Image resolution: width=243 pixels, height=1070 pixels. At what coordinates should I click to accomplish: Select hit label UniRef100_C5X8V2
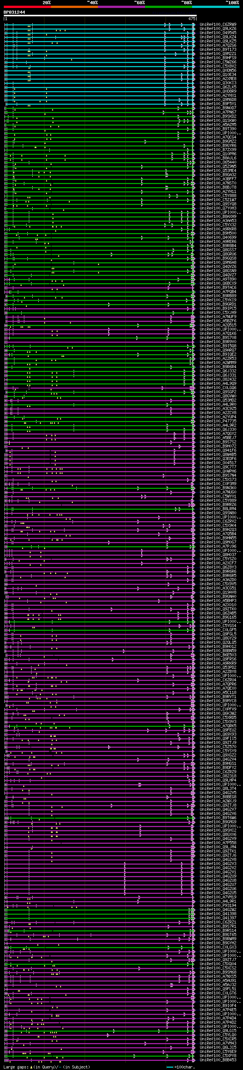218,66
